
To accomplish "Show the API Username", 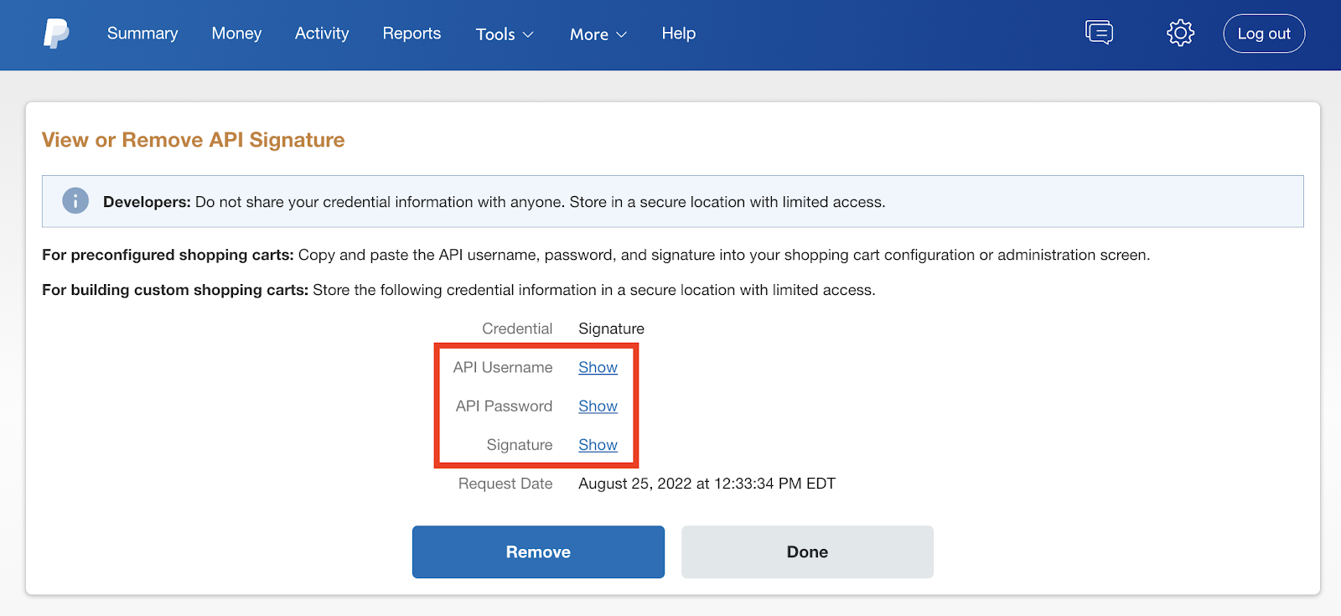I will [x=598, y=367].
